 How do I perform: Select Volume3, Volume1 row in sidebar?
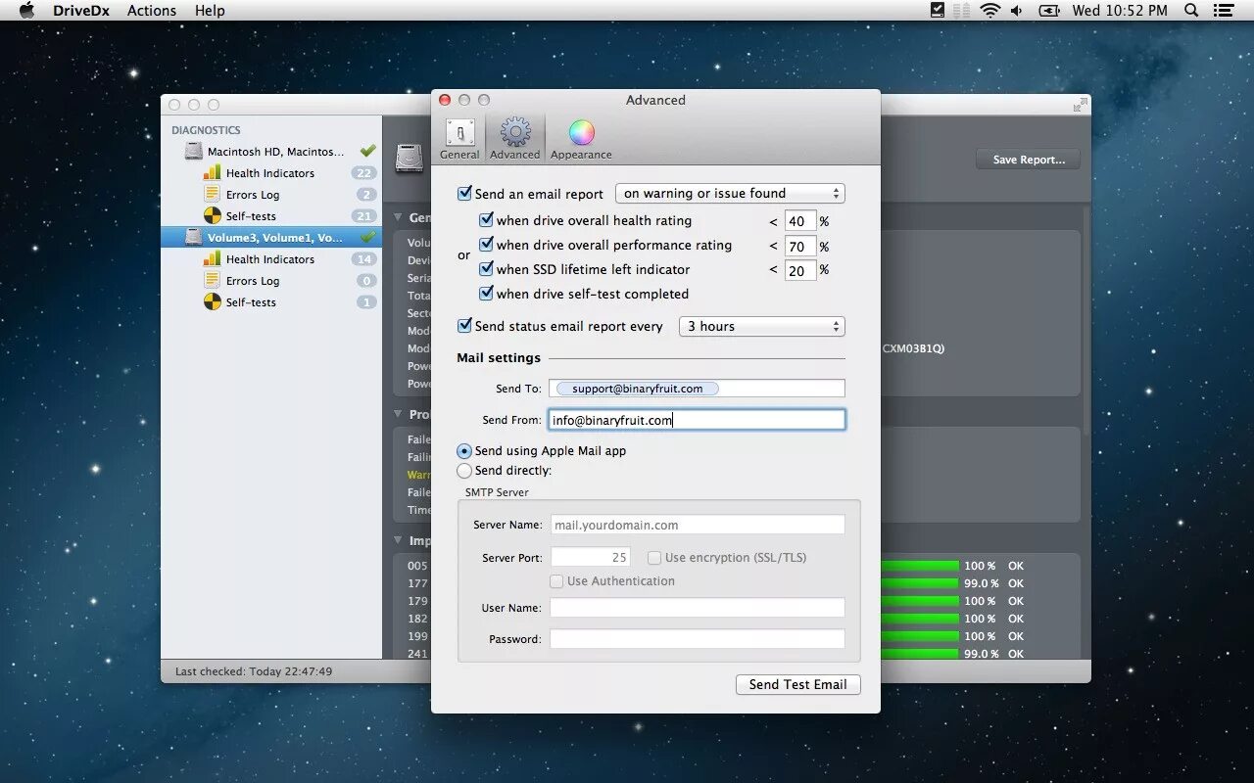pos(271,237)
